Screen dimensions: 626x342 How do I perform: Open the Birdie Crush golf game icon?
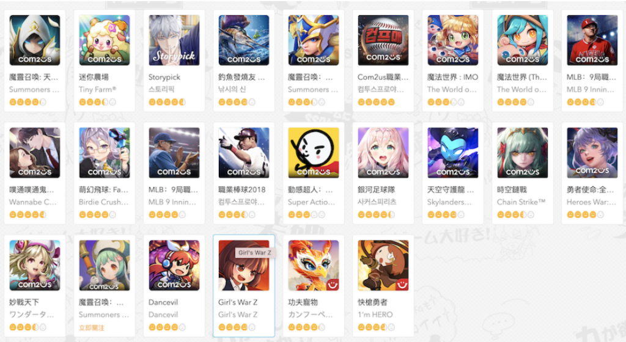pos(104,153)
